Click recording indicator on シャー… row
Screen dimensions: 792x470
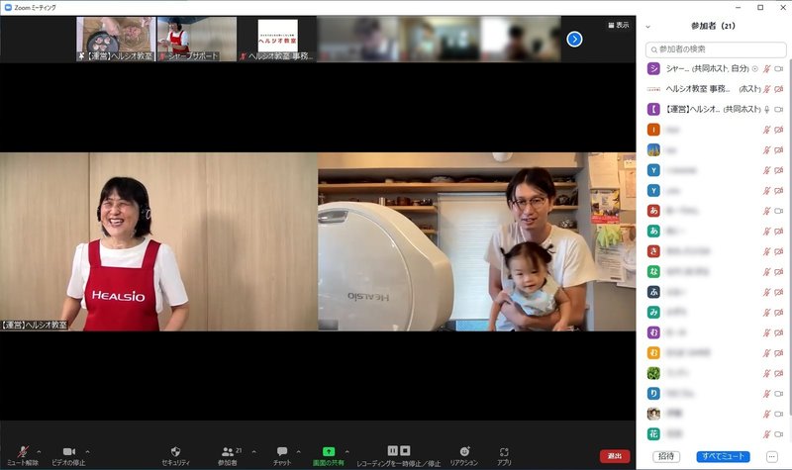coord(755,68)
